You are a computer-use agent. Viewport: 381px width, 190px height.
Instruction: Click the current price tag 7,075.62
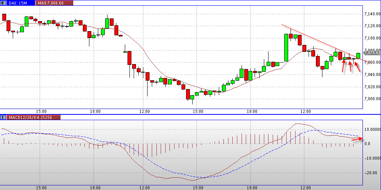[372, 53]
